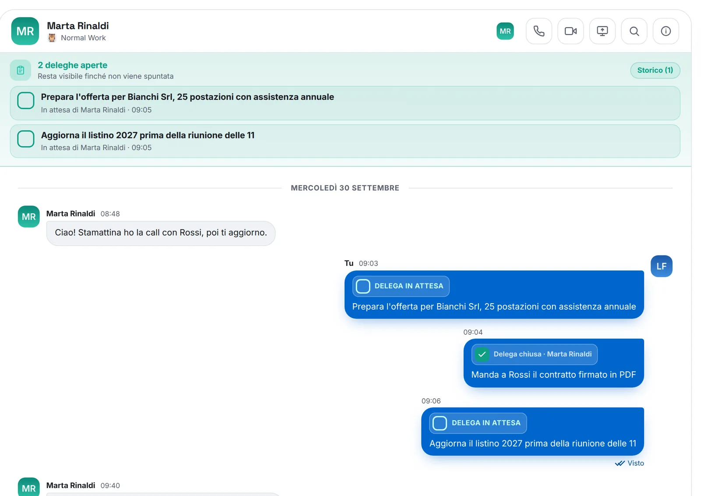Viewport: 701px width, 496px height.
Task: Open the Storico (1) history
Action: coord(655,70)
